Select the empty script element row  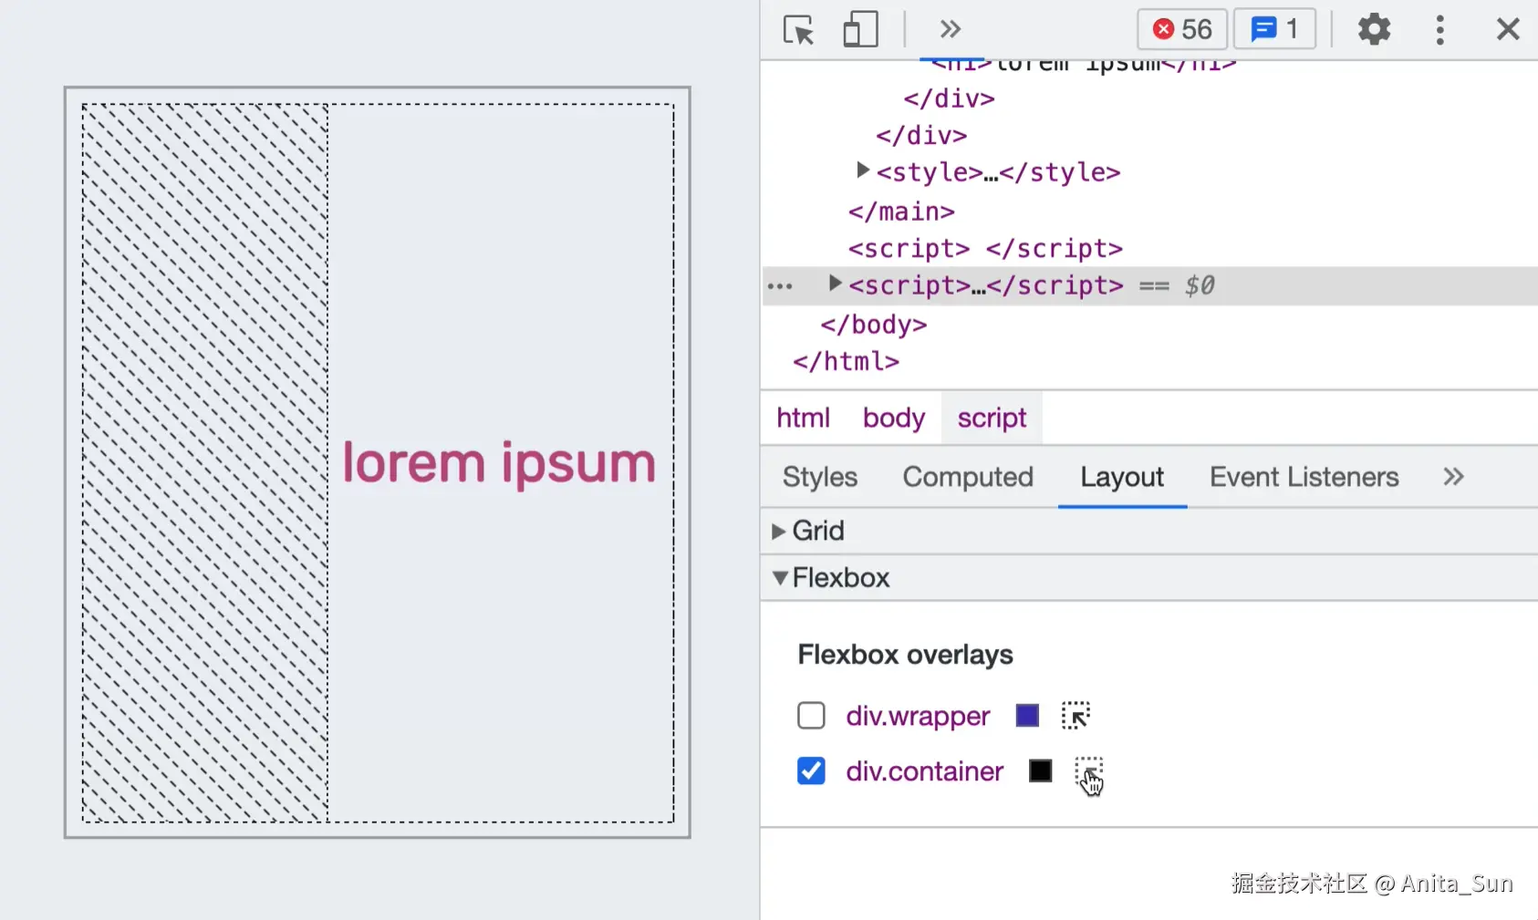click(985, 248)
